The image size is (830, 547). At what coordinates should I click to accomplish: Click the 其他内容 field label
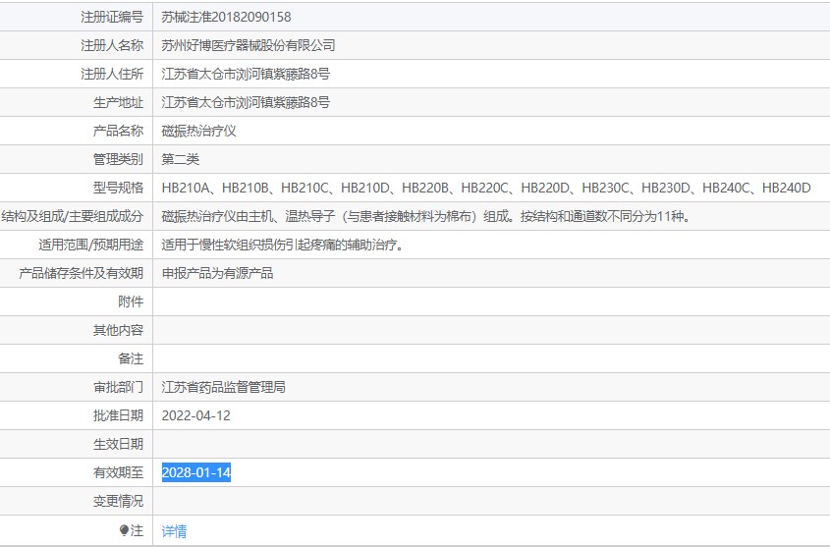pyautogui.click(x=118, y=330)
